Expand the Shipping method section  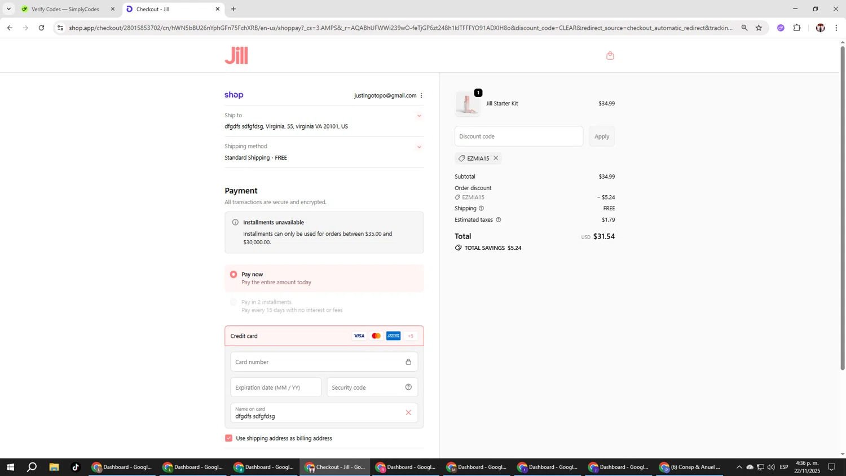click(x=419, y=147)
